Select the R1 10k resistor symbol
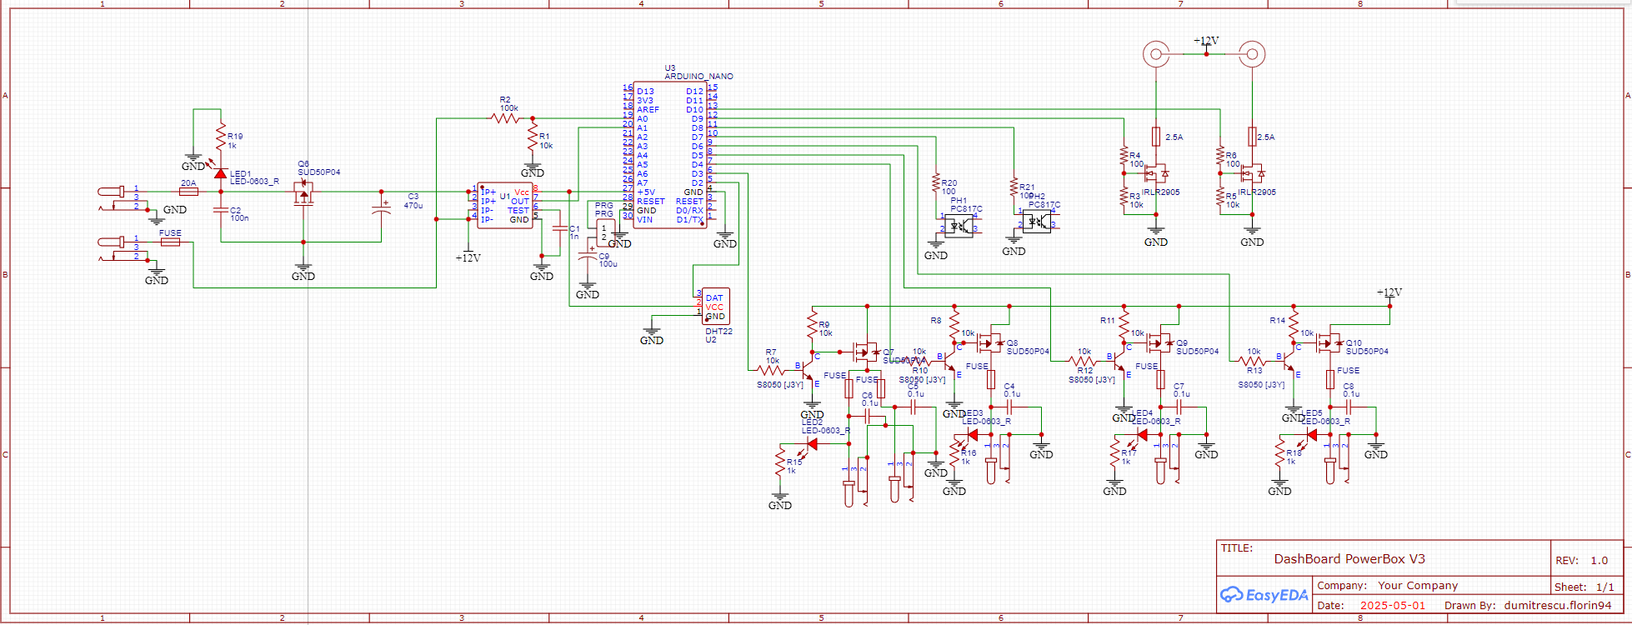The height and width of the screenshot is (625, 1632). [533, 137]
